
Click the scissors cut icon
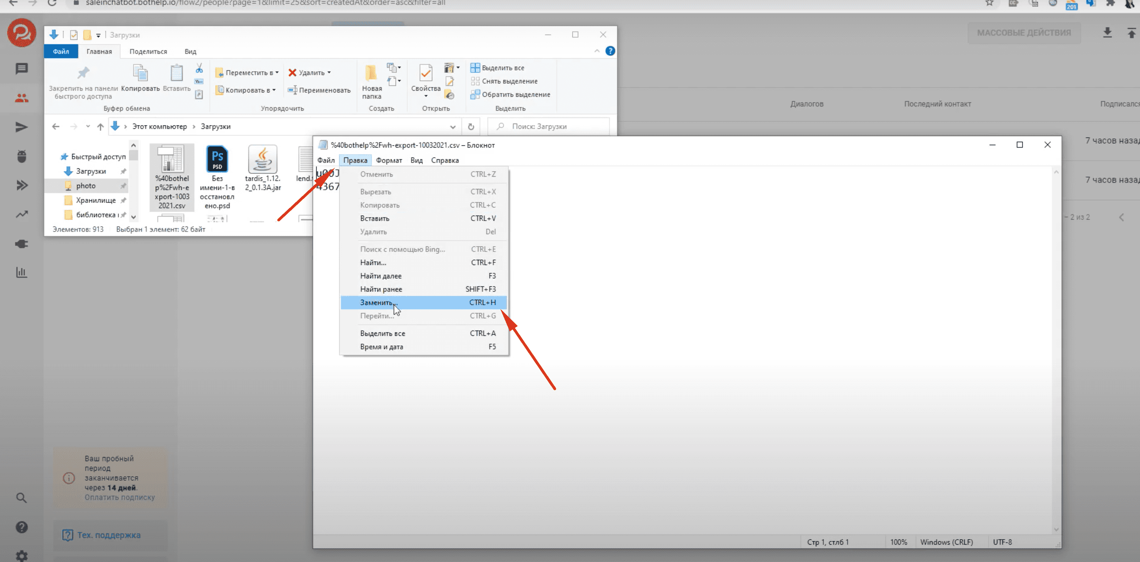point(199,68)
